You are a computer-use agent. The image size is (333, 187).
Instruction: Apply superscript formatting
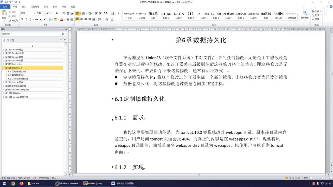click(x=44, y=19)
